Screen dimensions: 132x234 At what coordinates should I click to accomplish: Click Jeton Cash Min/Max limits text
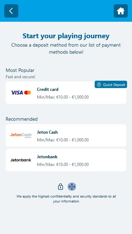pyautogui.click(x=63, y=140)
